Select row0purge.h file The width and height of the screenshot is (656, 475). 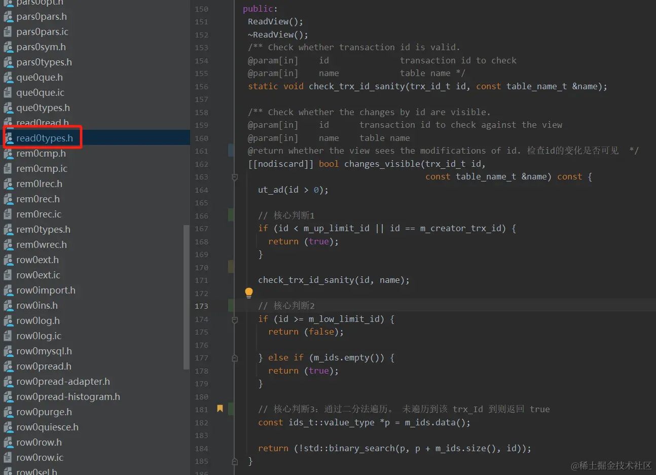coord(44,412)
